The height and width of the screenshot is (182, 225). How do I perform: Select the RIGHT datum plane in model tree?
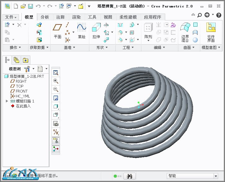click(19, 81)
